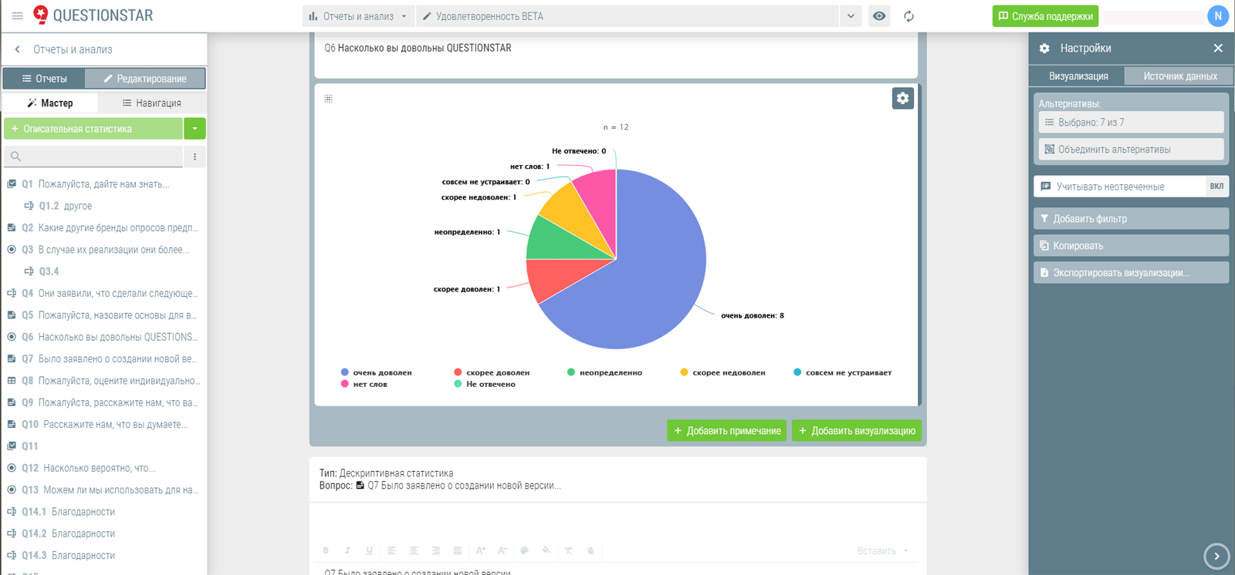Select Q14.2 Благодарности item

(103, 533)
